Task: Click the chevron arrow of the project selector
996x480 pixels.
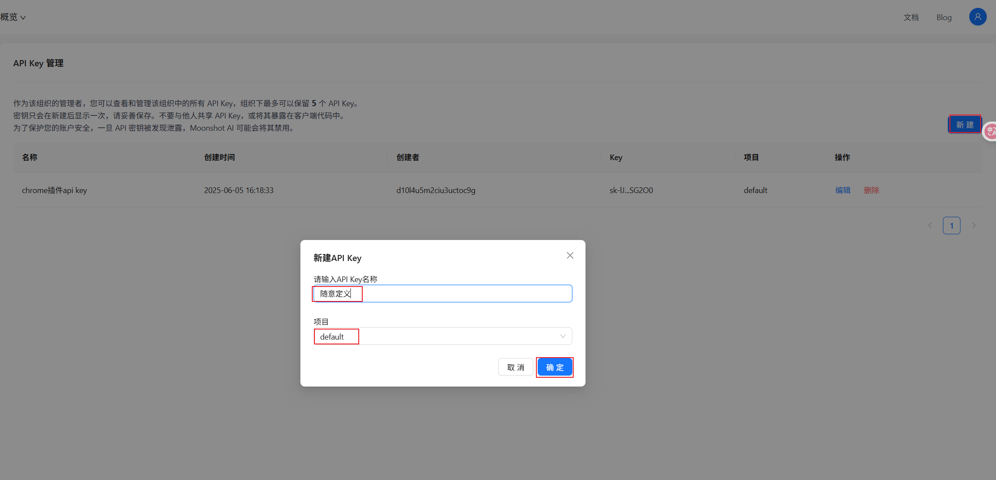Action: point(563,336)
